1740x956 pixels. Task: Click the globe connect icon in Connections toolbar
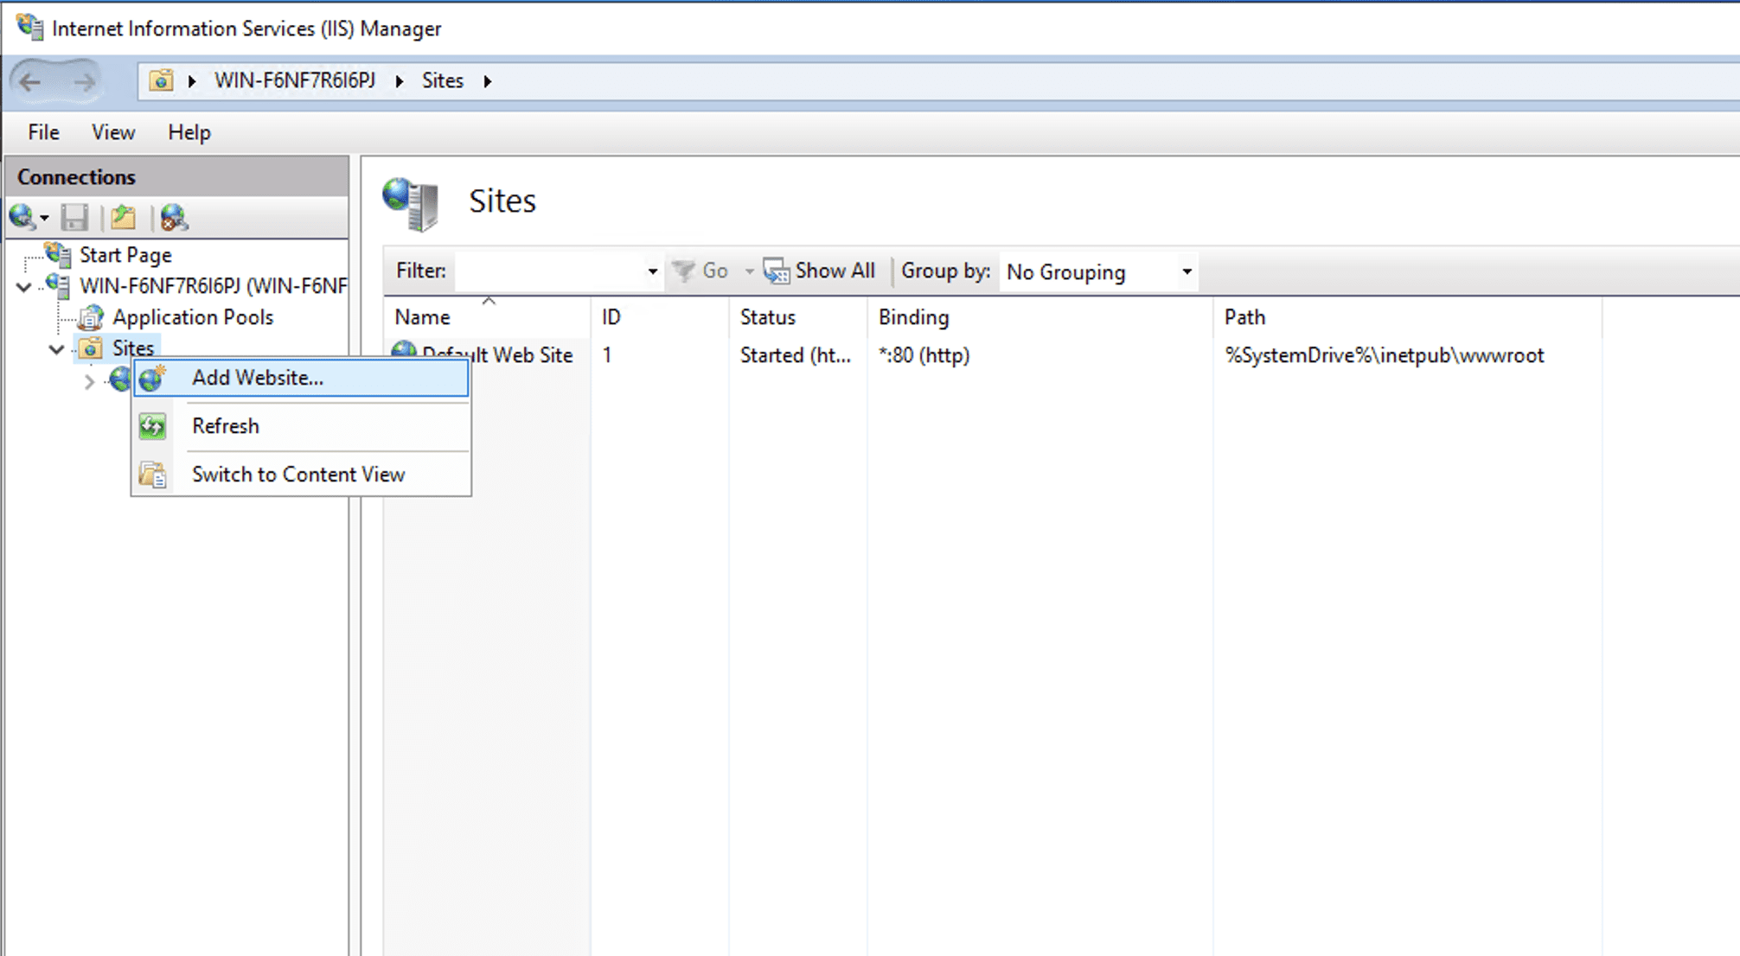pos(22,217)
